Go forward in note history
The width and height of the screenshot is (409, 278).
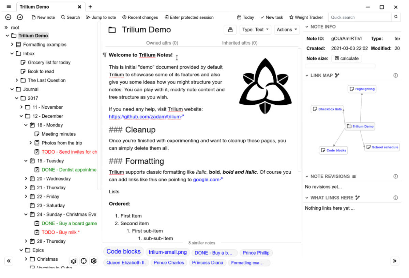click(x=20, y=17)
